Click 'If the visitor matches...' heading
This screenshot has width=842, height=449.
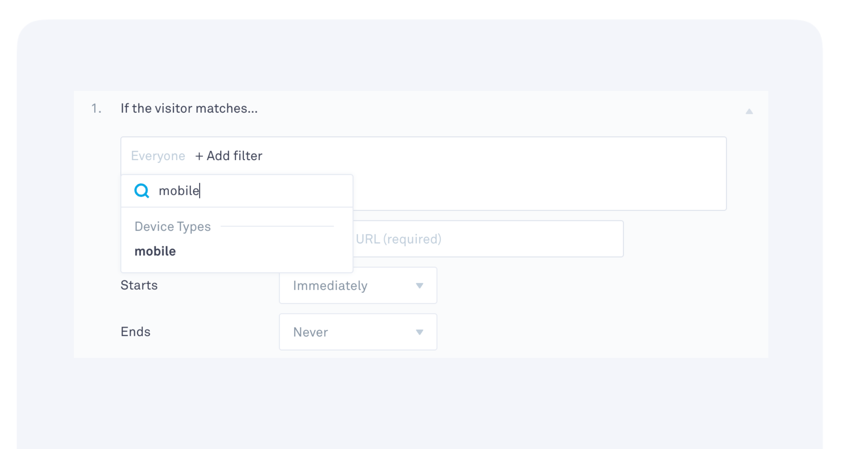pyautogui.click(x=189, y=108)
